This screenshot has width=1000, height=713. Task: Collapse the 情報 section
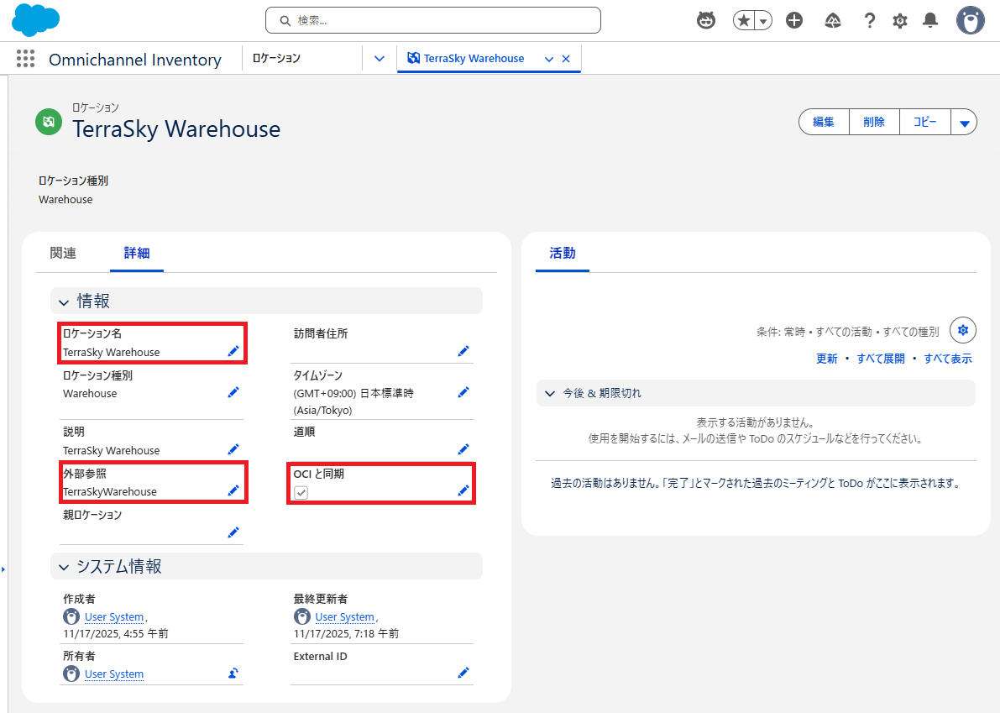pyautogui.click(x=64, y=301)
